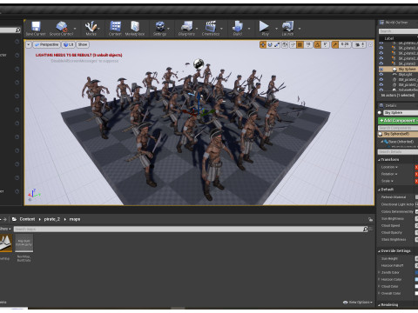Image resolution: width=418 pixels, height=313 pixels.
Task: Click the Modes toolbar icon
Action: 91,29
